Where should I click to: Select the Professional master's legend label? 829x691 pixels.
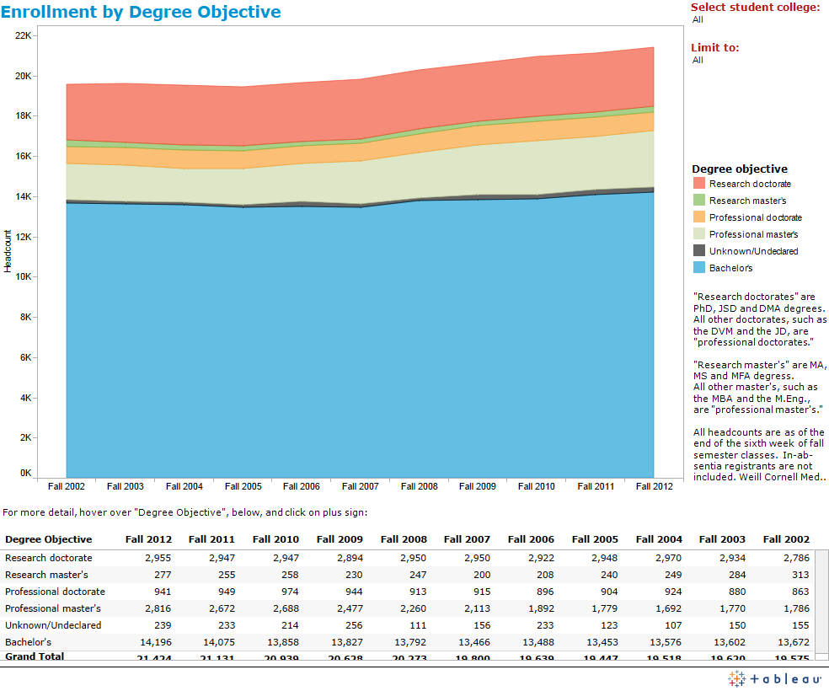tap(753, 234)
